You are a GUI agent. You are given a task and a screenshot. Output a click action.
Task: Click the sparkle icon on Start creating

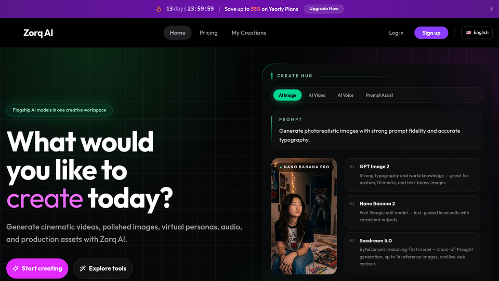tap(16, 269)
